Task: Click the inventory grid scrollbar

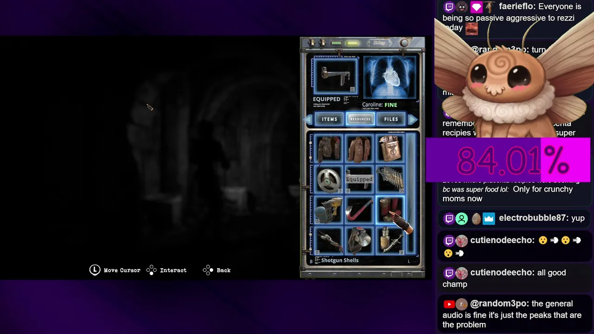Action: (x=410, y=195)
